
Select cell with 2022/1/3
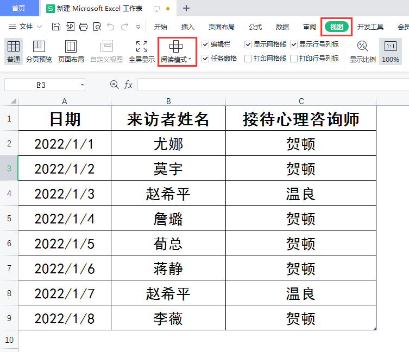pyautogui.click(x=65, y=193)
